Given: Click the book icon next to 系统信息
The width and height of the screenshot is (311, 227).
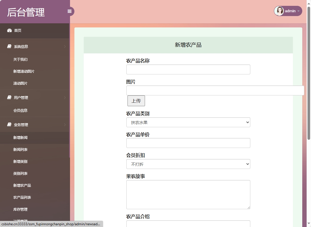Looking at the screenshot, I should pyautogui.click(x=8, y=46).
